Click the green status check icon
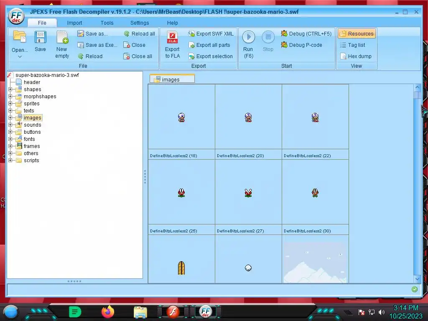This screenshot has width=428, height=321. pos(414,289)
